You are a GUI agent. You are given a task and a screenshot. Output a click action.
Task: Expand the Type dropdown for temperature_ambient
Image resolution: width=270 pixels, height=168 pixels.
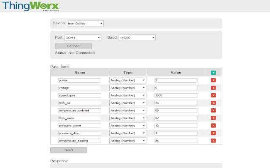click(x=128, y=110)
